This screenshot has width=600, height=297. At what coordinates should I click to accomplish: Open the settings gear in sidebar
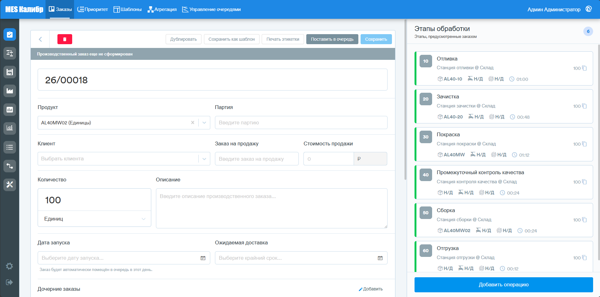click(x=9, y=266)
